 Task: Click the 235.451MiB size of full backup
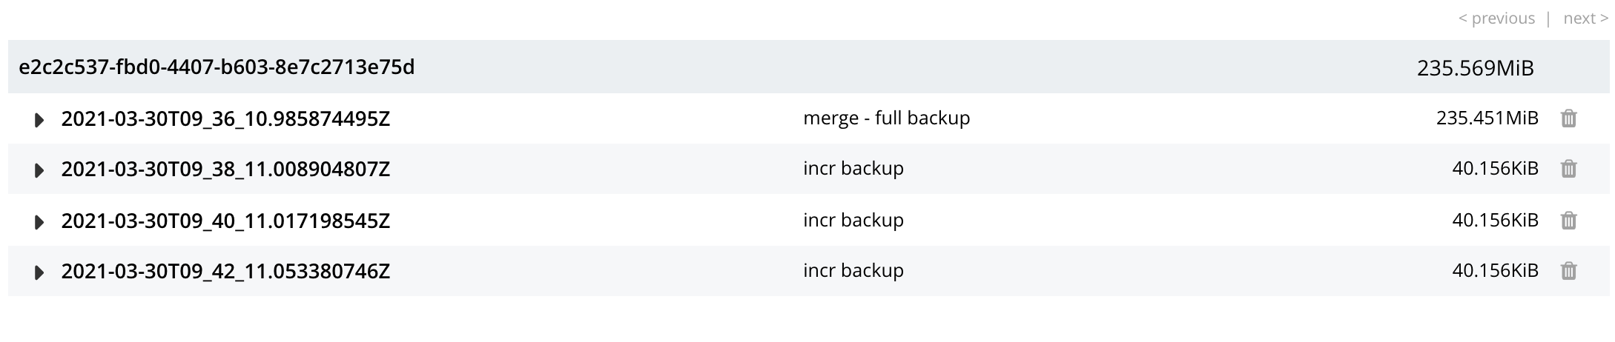pos(1487,118)
